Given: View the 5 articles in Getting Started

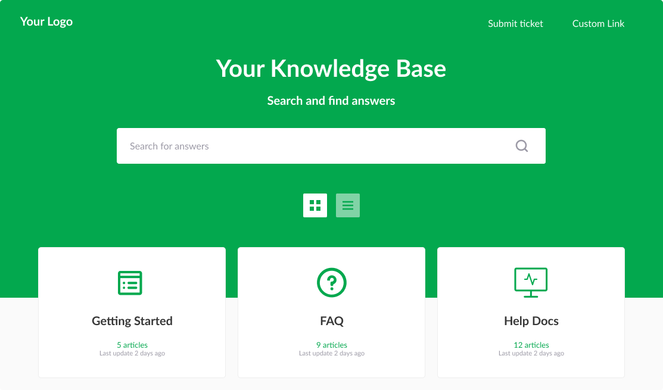Looking at the screenshot, I should [132, 345].
